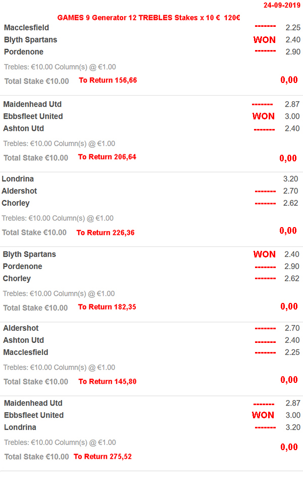The image size is (303, 484).
Task: Click the To Return 182,35 text
Action: pyautogui.click(x=107, y=307)
